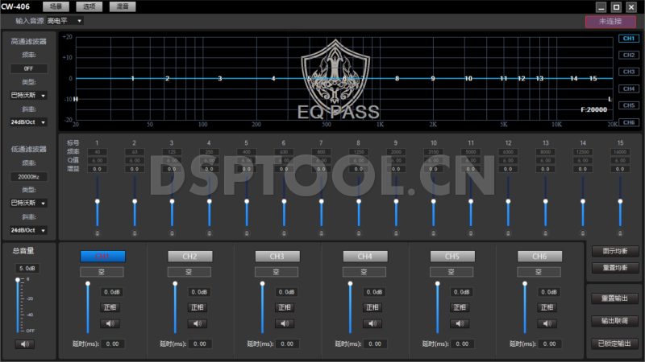Click the CH2 延时 delay input field
This screenshot has height=362, width=645.
click(201, 343)
